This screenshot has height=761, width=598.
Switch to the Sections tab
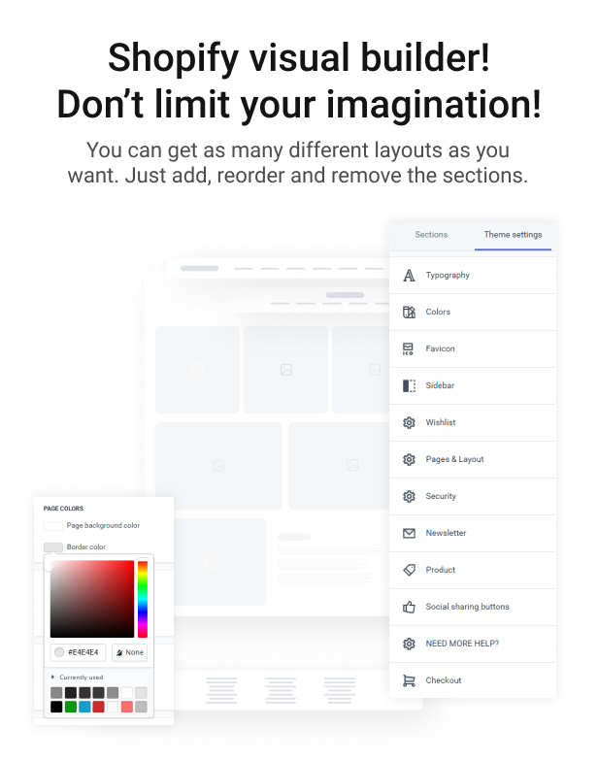pyautogui.click(x=431, y=235)
